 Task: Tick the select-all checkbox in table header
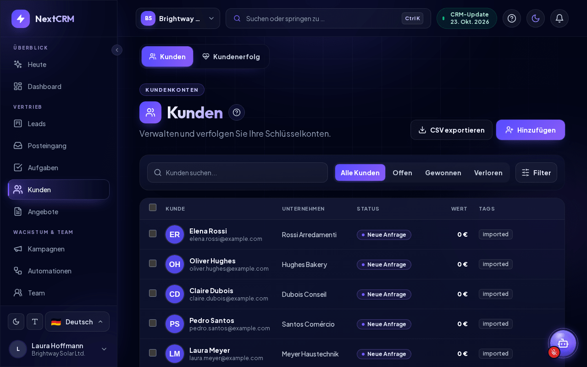153,207
